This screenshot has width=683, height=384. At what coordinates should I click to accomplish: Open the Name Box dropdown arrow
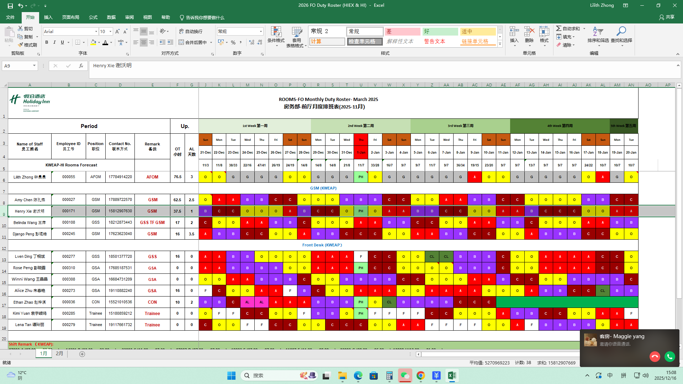click(34, 66)
